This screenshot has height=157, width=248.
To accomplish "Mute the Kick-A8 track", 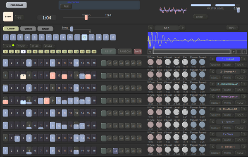I will [228, 65].
